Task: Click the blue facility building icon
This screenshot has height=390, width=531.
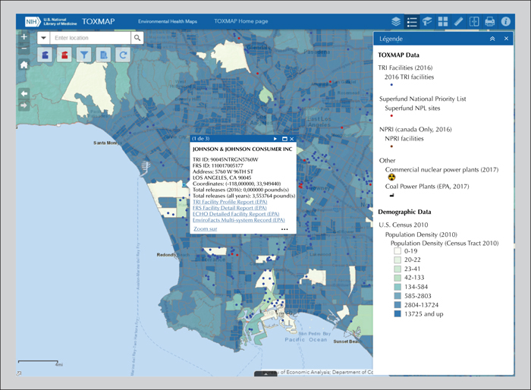Action: point(45,55)
